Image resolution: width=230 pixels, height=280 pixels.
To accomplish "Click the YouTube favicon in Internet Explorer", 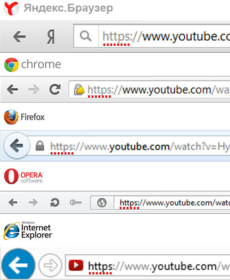I will 76,265.
